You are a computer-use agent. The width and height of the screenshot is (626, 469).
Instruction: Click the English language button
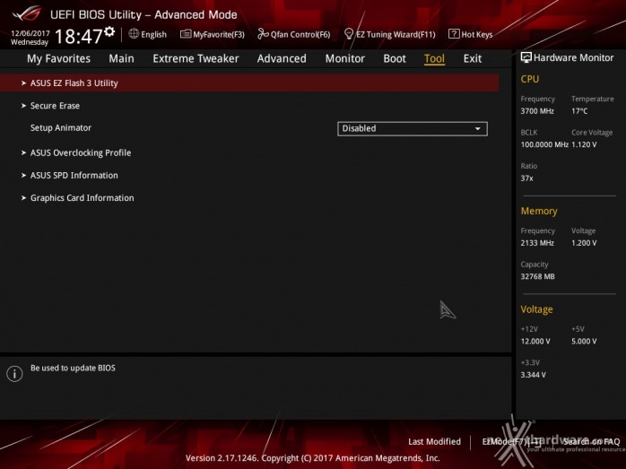[x=148, y=34]
